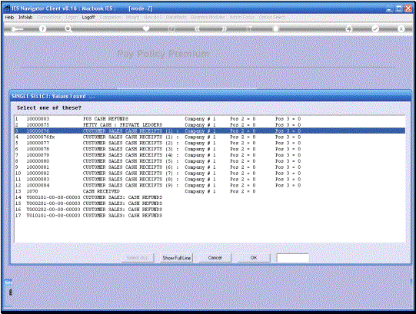This screenshot has width=416, height=314.
Task: Select row 2 PETTY CASH : PRIVATE LEDGERS
Action: [210, 125]
